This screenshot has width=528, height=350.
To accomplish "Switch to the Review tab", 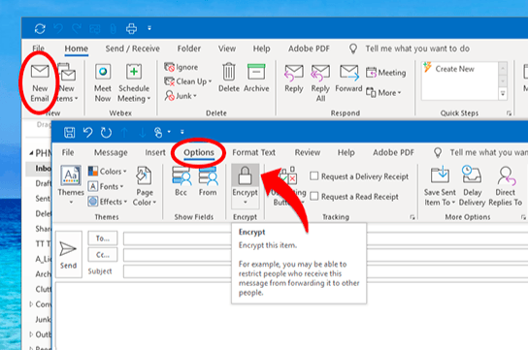I will (x=308, y=152).
